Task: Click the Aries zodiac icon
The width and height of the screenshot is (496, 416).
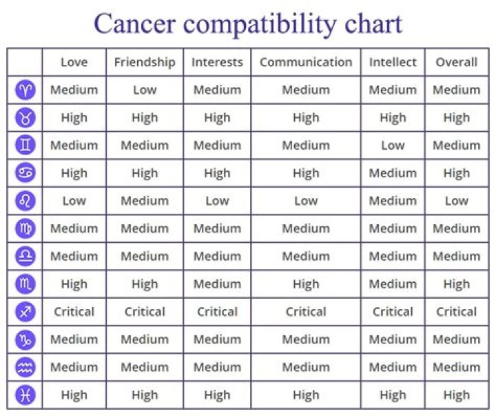Action: pyautogui.click(x=25, y=90)
